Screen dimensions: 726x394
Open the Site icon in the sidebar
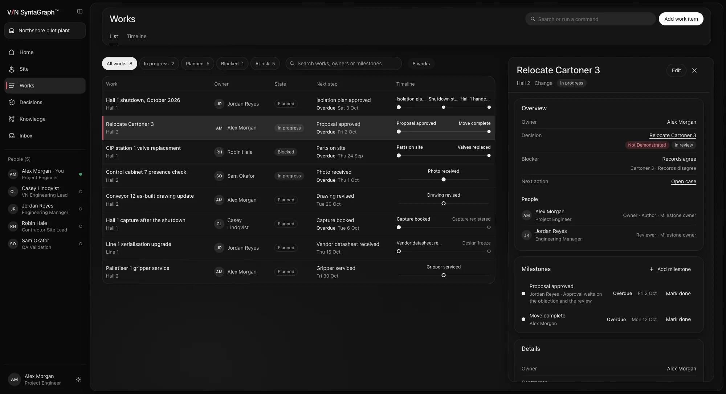pyautogui.click(x=12, y=69)
